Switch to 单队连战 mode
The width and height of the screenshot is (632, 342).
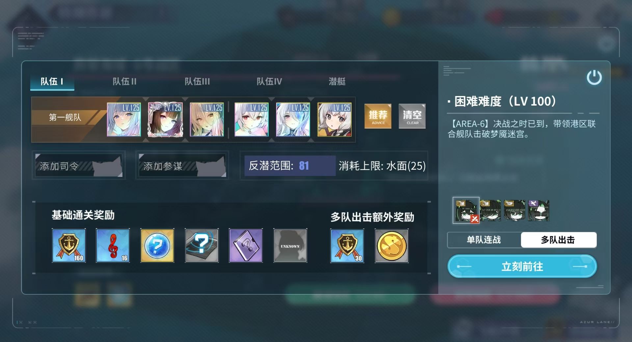pos(484,240)
